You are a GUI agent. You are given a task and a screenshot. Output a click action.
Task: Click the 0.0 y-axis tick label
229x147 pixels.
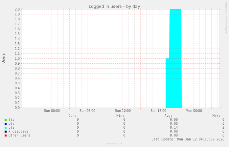tap(17, 108)
